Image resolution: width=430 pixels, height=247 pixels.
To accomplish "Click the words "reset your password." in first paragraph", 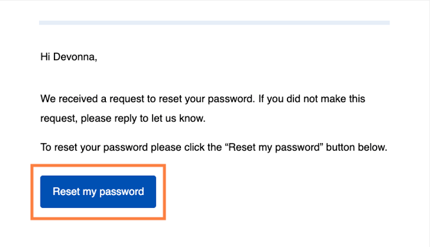I will click(x=207, y=99).
